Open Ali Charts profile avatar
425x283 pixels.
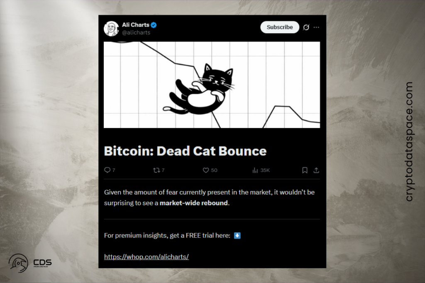(x=111, y=28)
